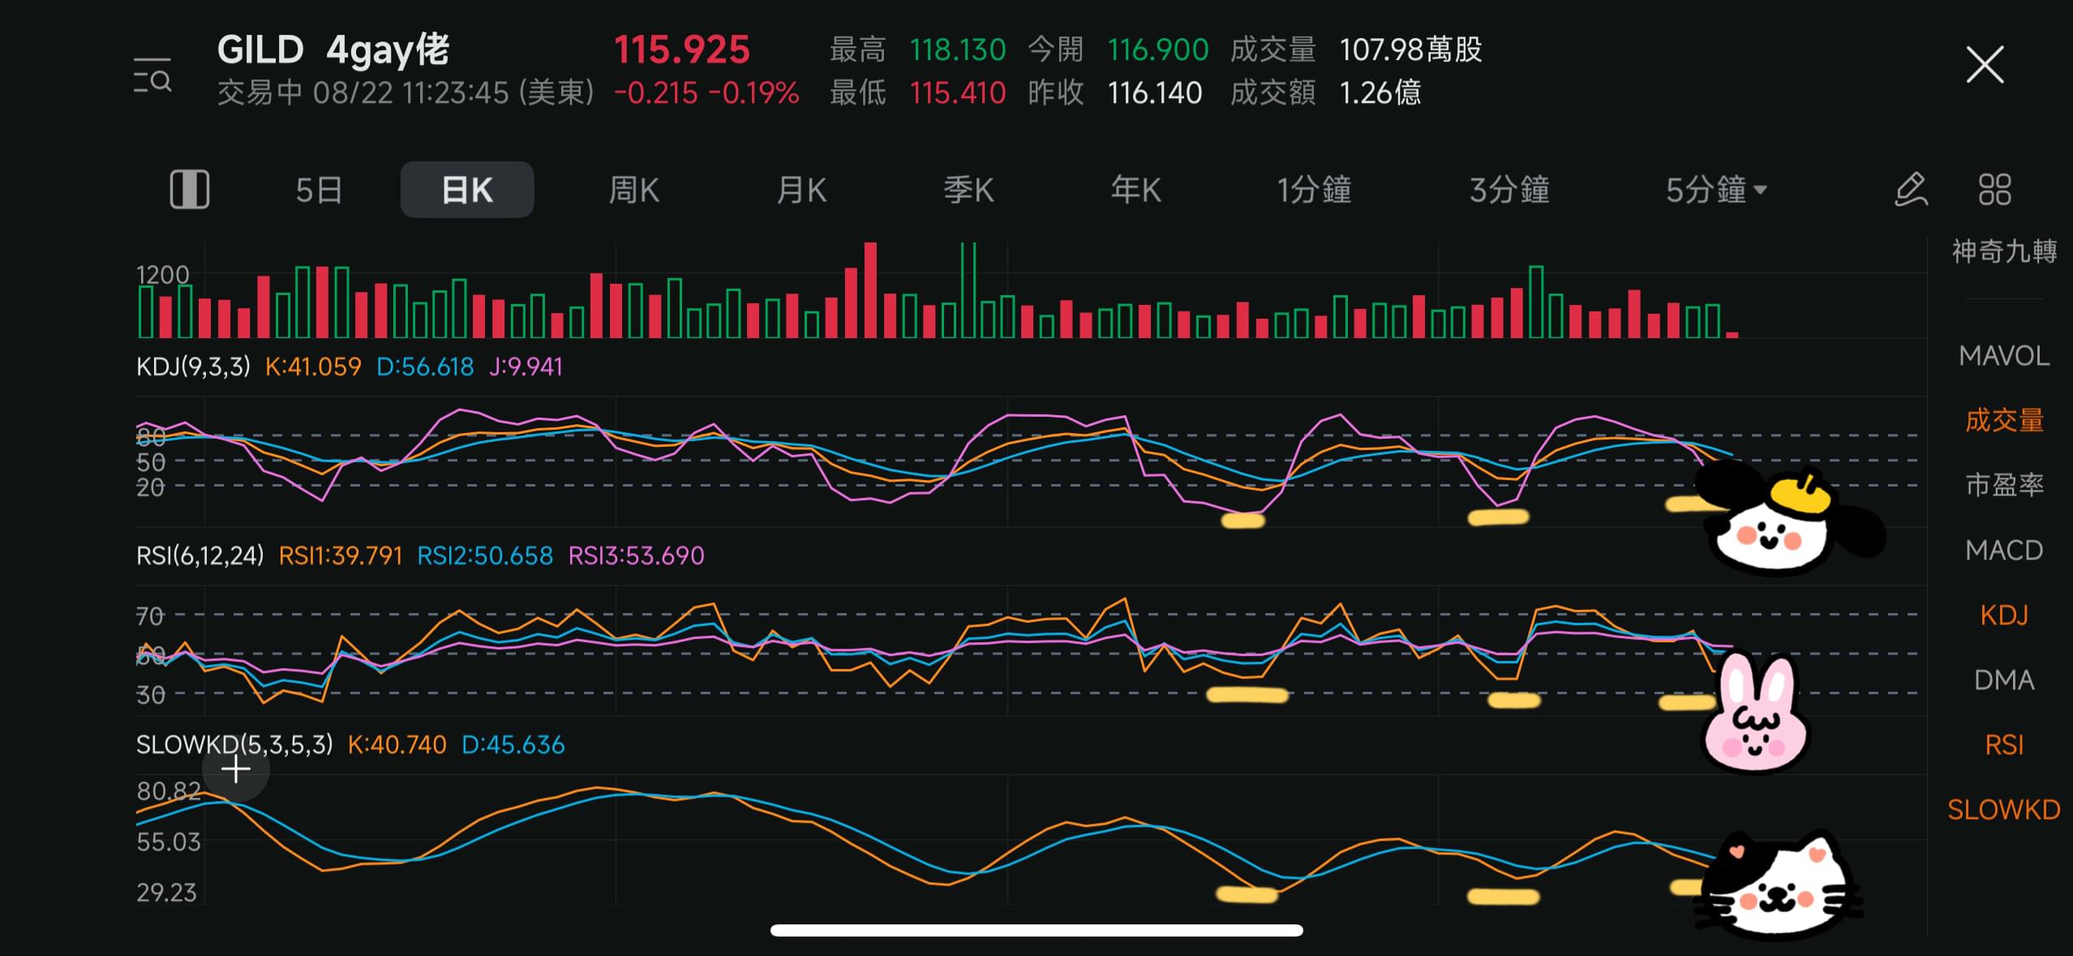2073x956 pixels.
Task: Toggle the split-view chart layout icon
Action: (190, 190)
